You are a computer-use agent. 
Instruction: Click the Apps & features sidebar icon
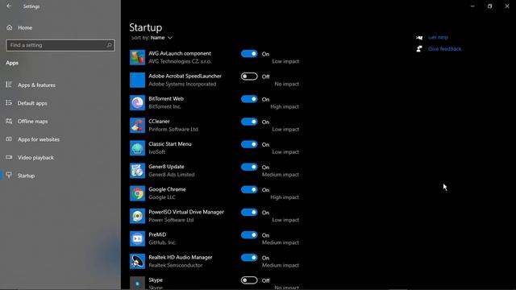[9, 85]
